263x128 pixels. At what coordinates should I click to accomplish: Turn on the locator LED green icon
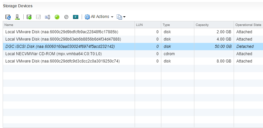[57, 17]
